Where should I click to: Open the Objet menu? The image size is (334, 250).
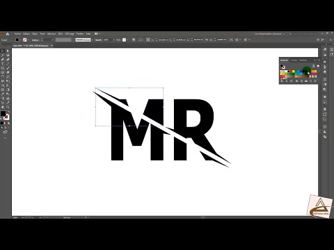[35, 34]
